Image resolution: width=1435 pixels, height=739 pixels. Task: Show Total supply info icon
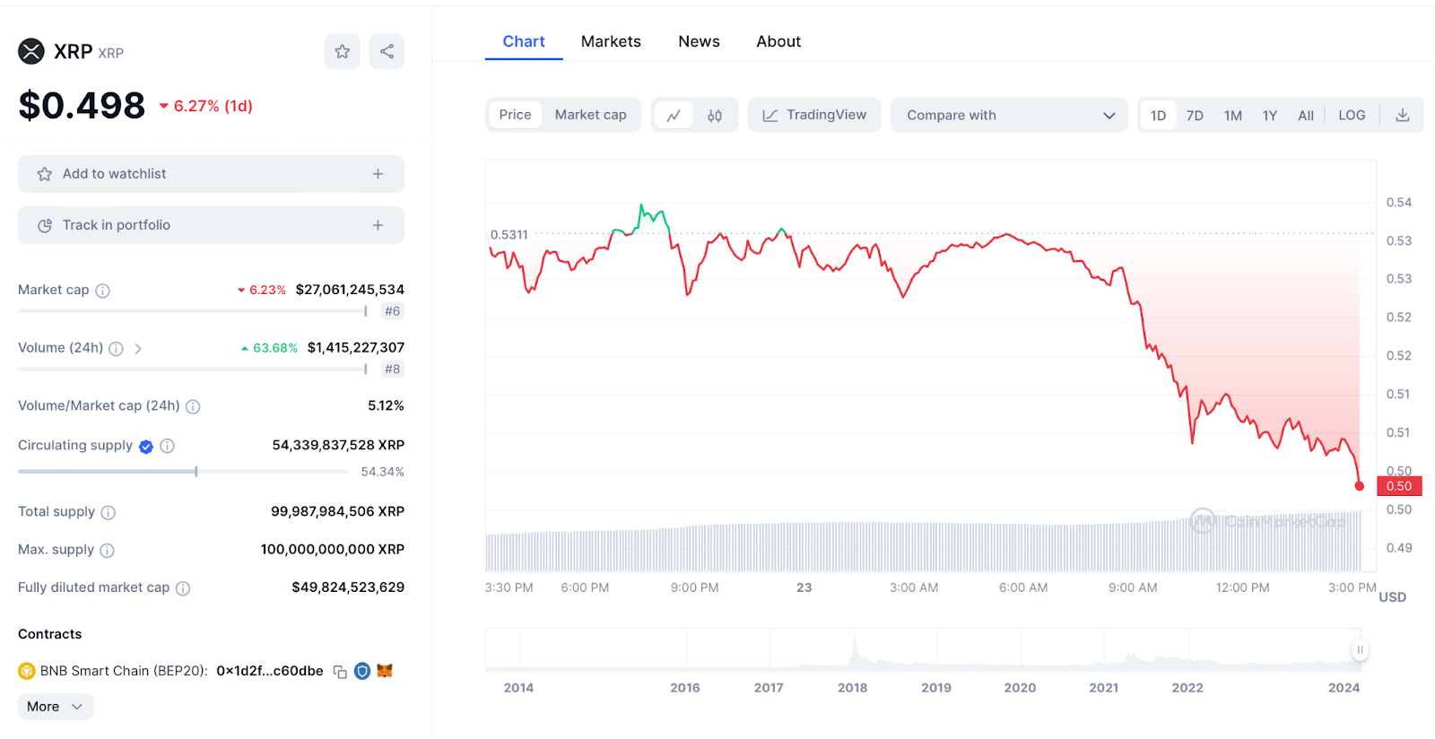click(108, 512)
